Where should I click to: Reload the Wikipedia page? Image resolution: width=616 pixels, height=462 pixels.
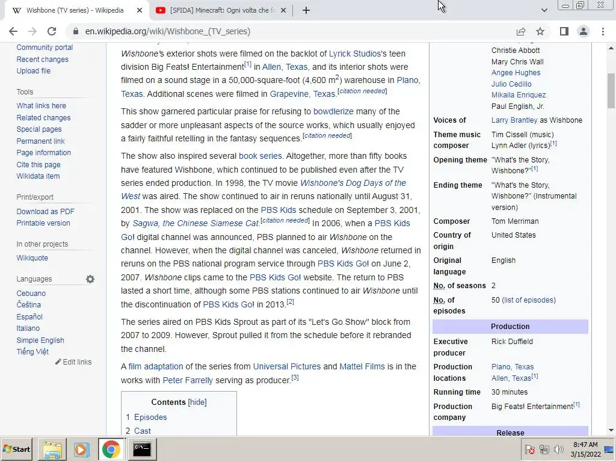tap(52, 31)
